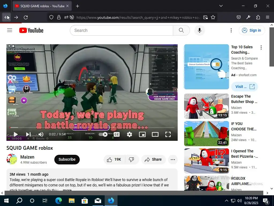The height and width of the screenshot is (206, 274).
Task: Close the SQUID GAME roblox tab
Action: pos(67,6)
